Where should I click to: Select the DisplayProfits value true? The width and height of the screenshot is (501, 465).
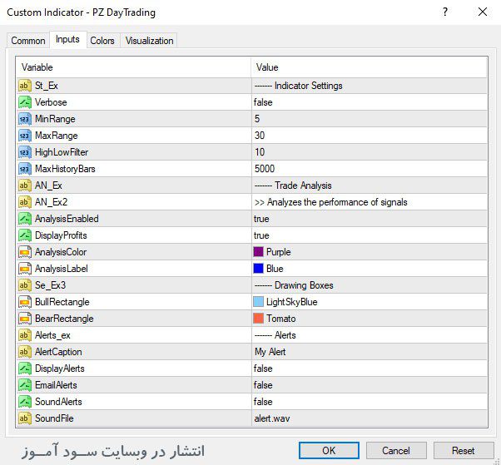coord(261,235)
